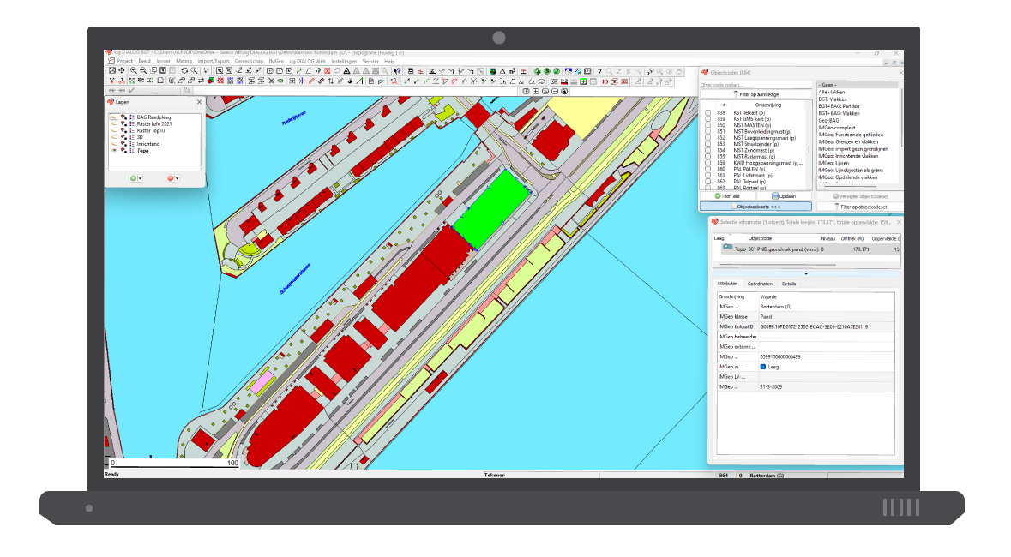Screen dimensions: 1011x557
Task: Open the IMGeo menu
Action: (x=276, y=62)
